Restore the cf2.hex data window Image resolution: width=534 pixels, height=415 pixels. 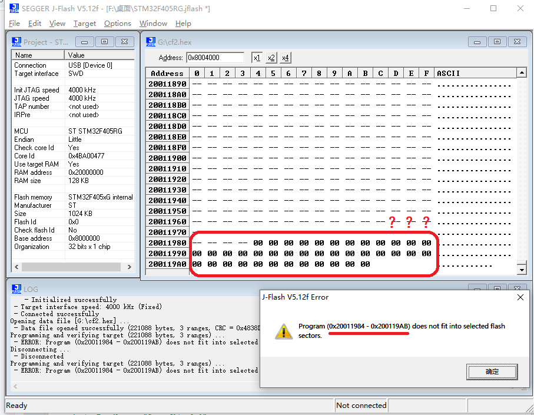click(x=497, y=42)
